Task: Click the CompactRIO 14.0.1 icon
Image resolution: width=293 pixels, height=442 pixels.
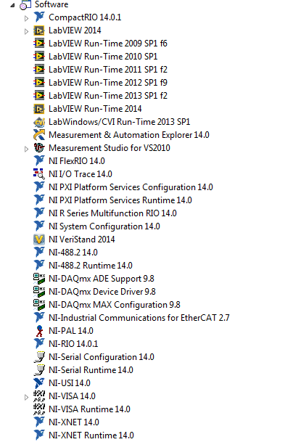Action: point(39,17)
